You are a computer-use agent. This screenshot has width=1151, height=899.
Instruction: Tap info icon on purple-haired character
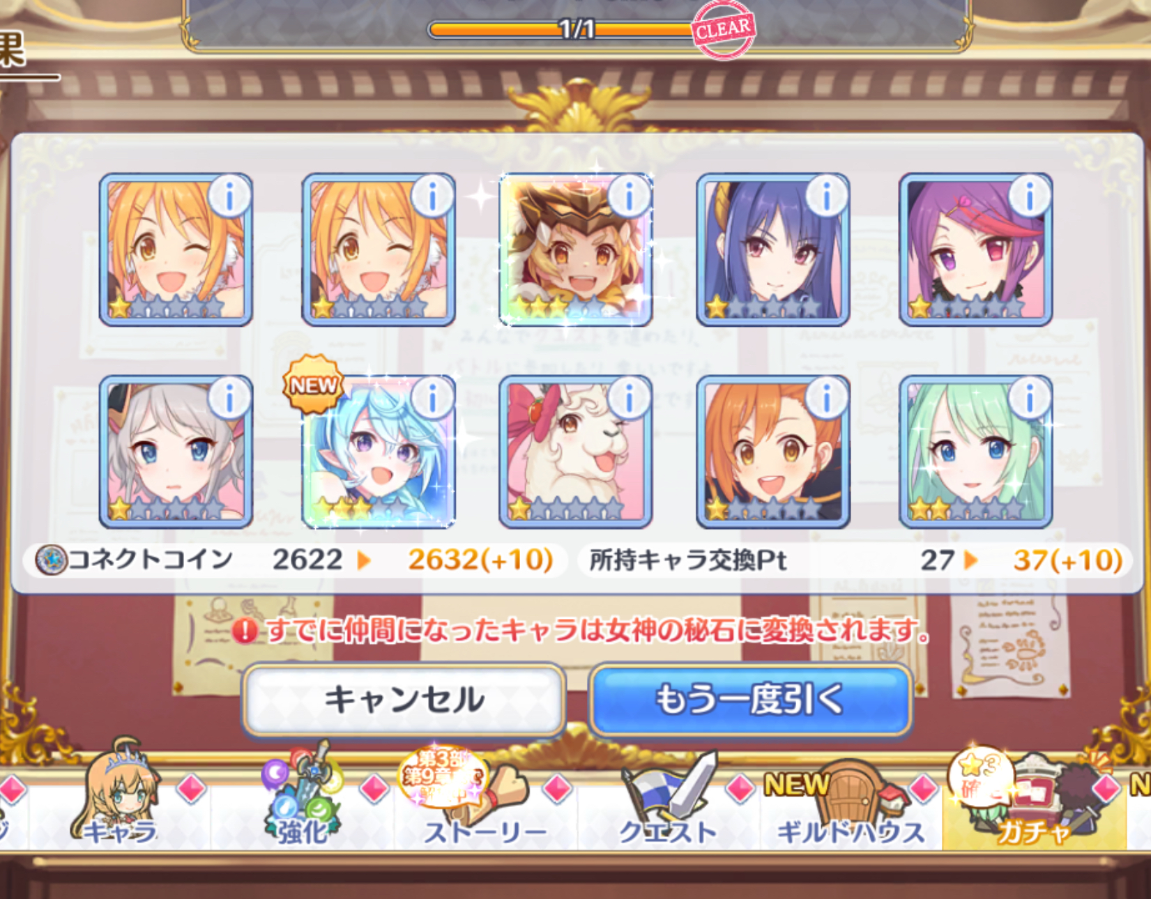[x=1029, y=197]
